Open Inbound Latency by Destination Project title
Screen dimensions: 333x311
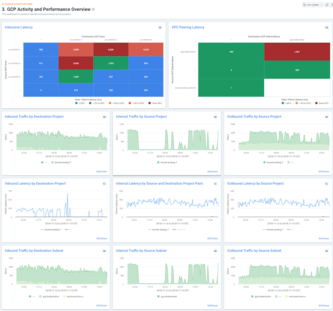[35, 183]
